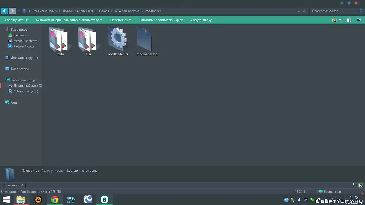The width and height of the screenshot is (365, 205).
Task: Open recent locations dropdown beside navigation arrows
Action: [19, 11]
